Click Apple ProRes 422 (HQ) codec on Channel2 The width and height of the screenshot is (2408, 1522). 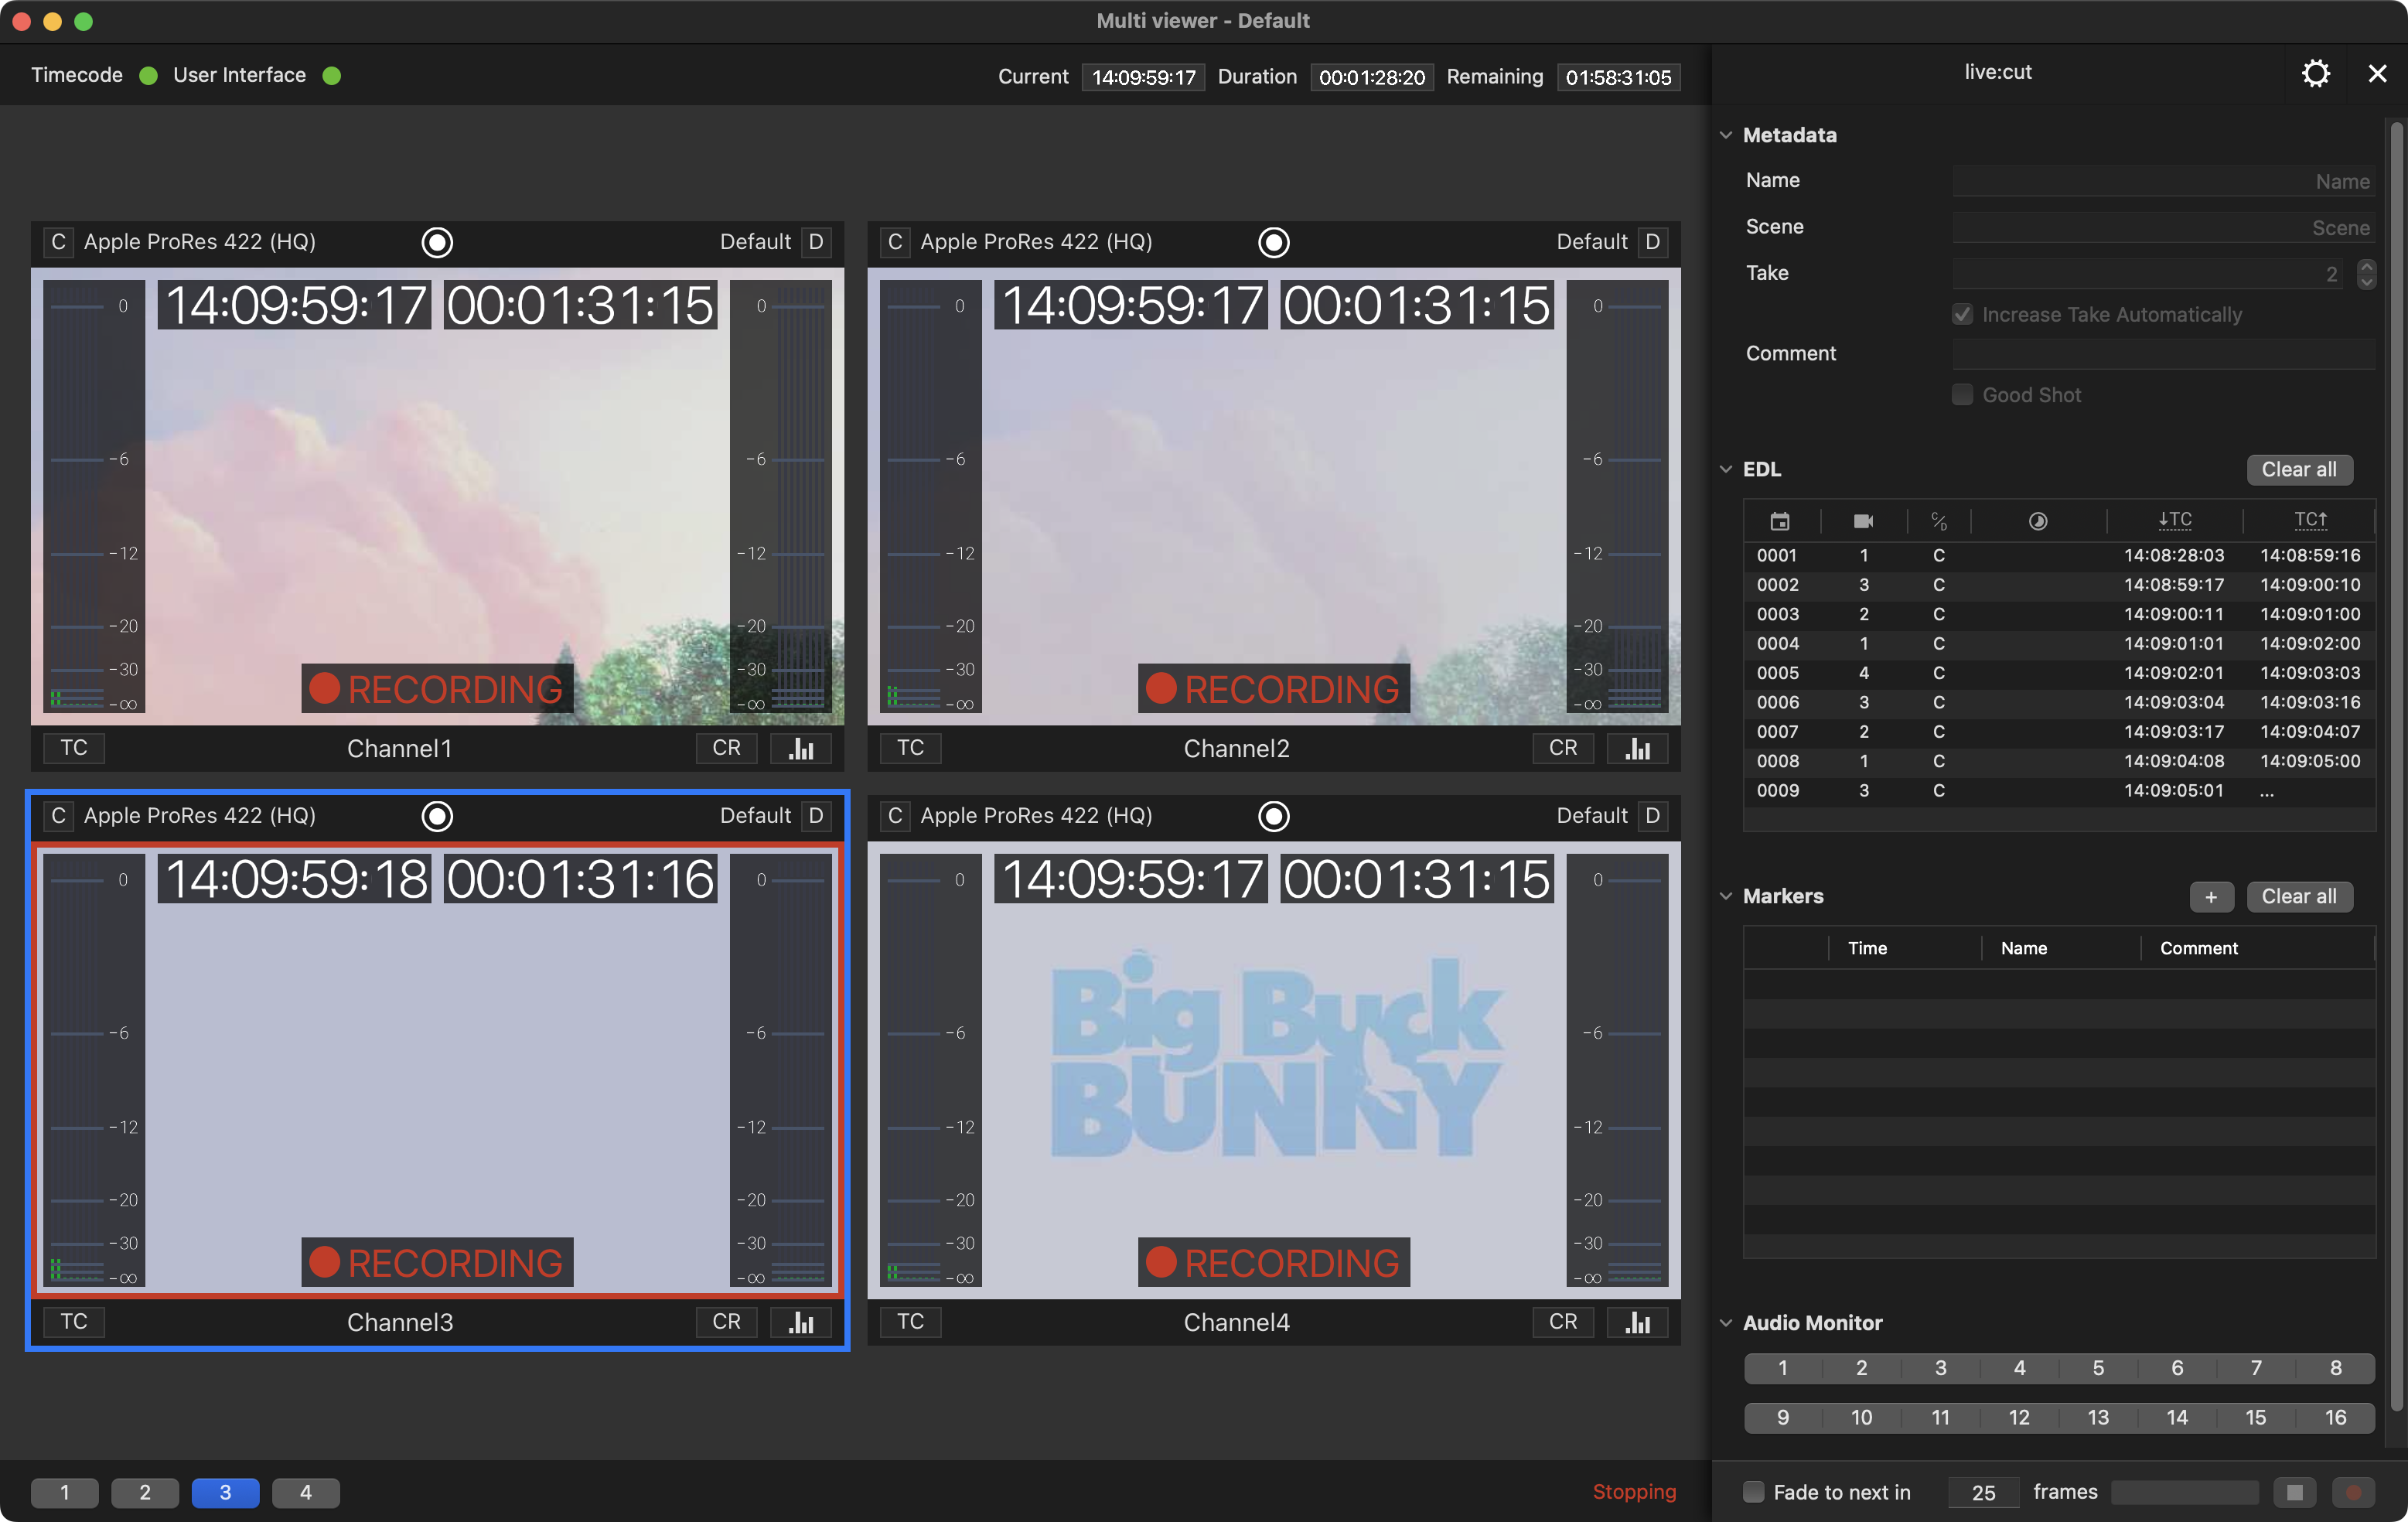coord(1036,242)
